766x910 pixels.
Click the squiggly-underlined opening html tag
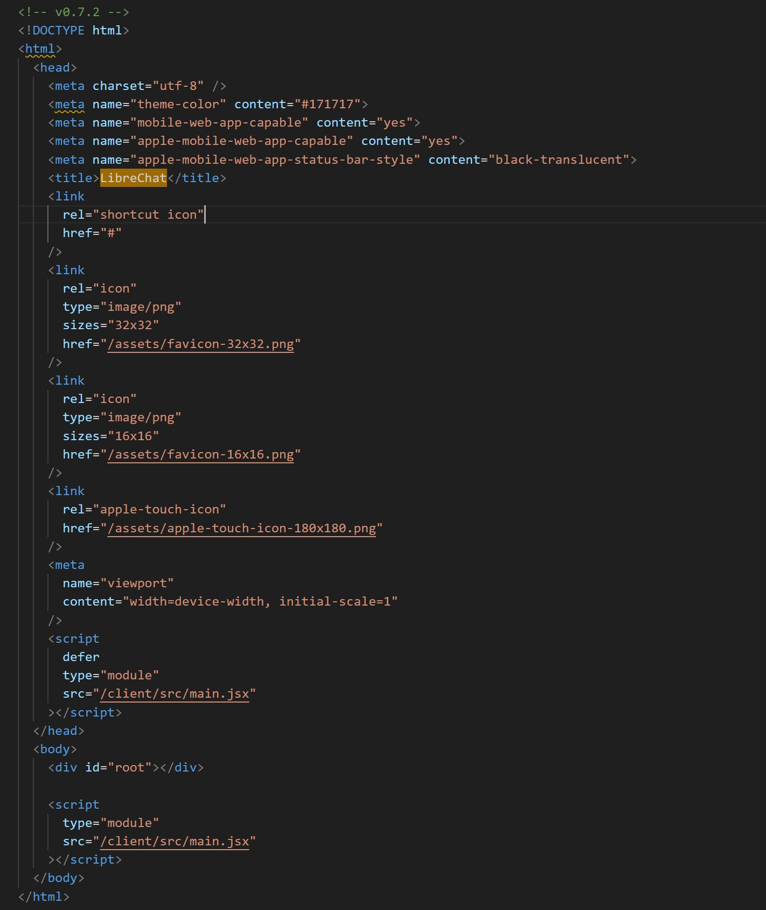(x=40, y=49)
